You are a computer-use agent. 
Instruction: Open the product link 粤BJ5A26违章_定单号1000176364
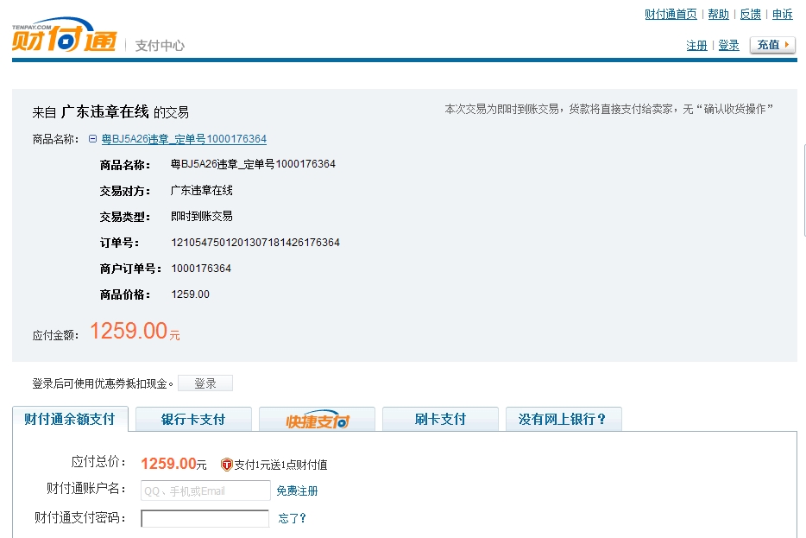coord(184,139)
